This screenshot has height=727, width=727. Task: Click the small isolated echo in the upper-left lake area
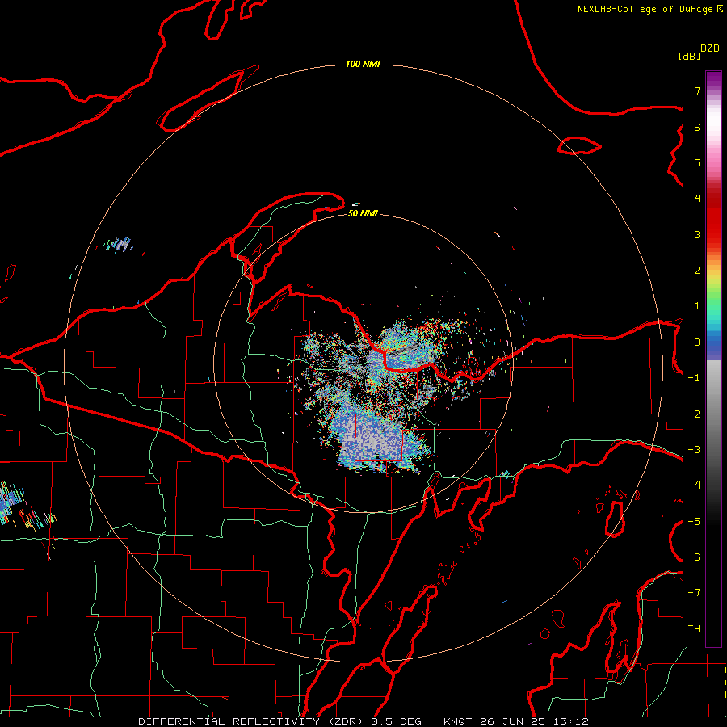120,244
